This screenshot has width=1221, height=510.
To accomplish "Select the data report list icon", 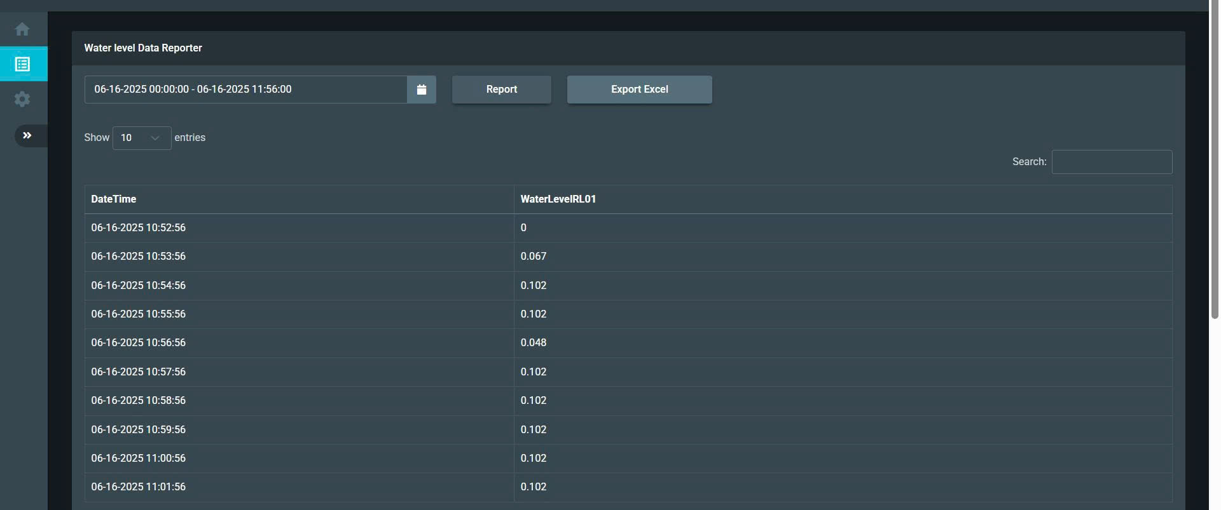I will pos(22,64).
